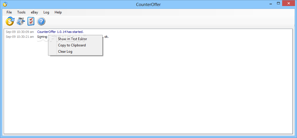297x138 pixels.
Task: Choose Show in Text Editor
Action: click(75, 39)
